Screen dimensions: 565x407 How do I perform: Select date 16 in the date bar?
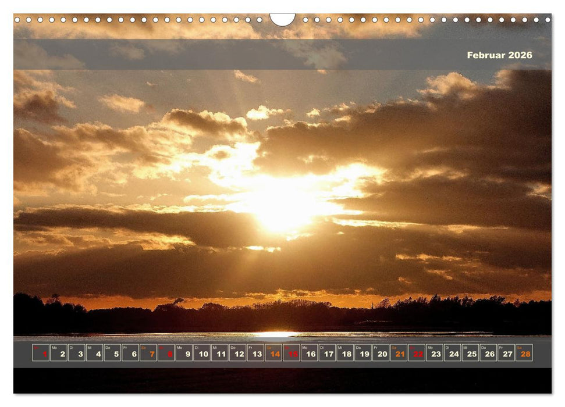pyautogui.click(x=308, y=352)
